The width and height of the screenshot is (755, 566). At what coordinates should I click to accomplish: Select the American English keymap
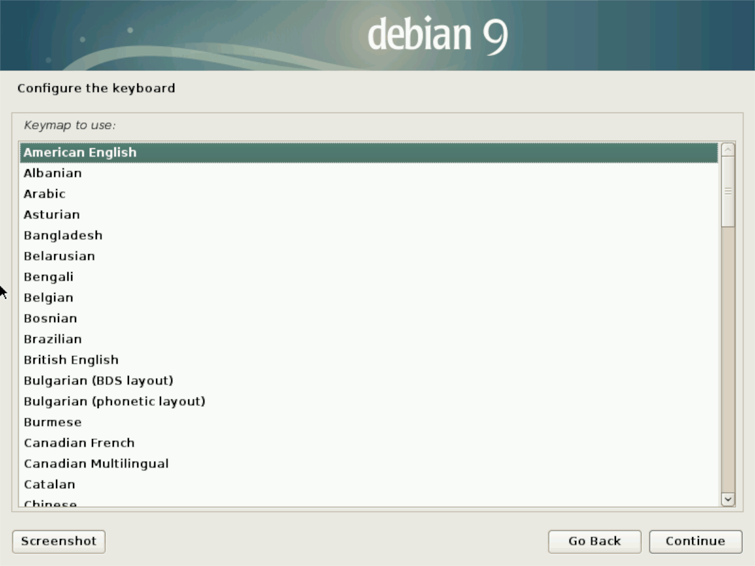(79, 152)
